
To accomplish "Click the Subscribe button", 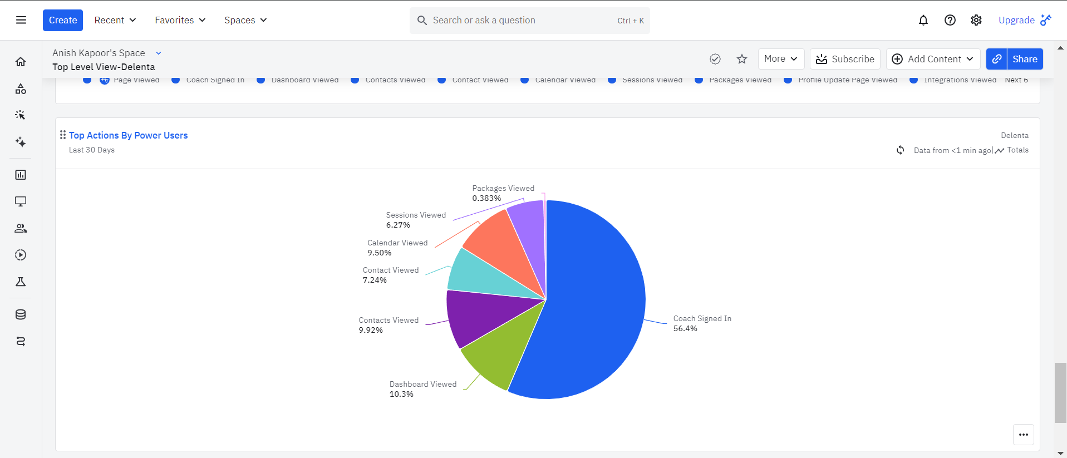I will coord(845,59).
